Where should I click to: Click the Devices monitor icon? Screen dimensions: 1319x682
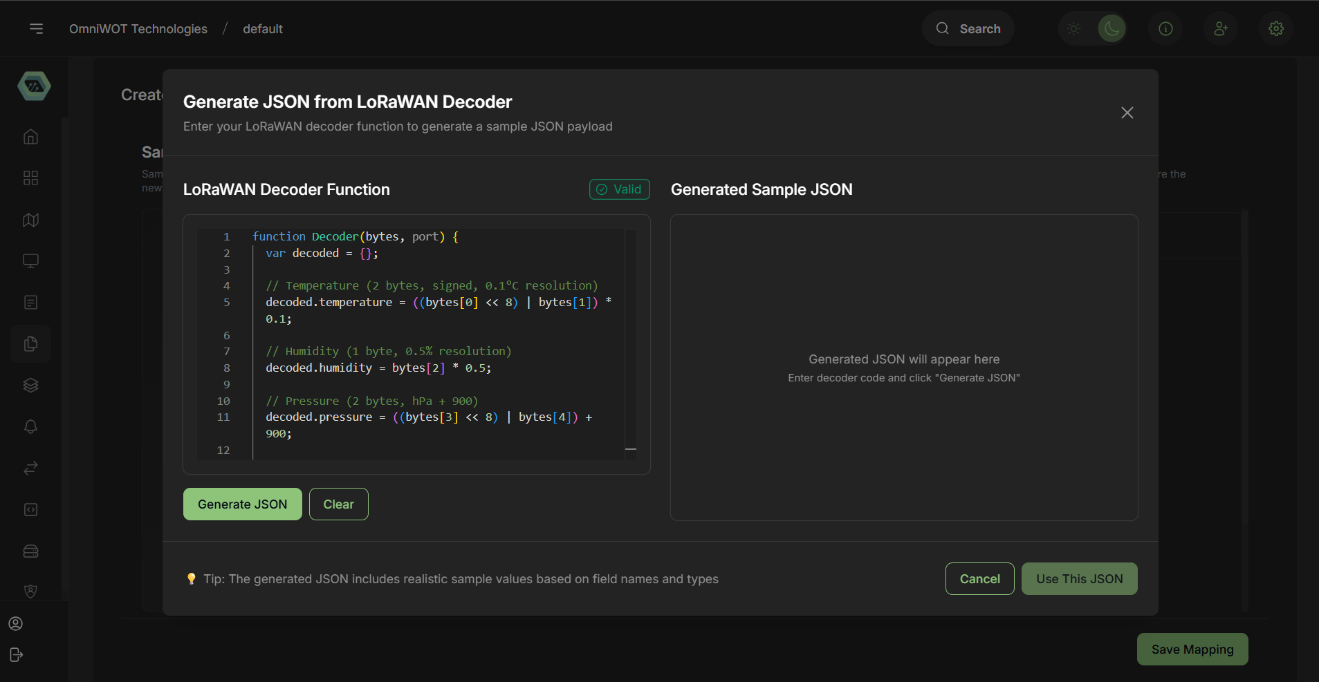30,261
